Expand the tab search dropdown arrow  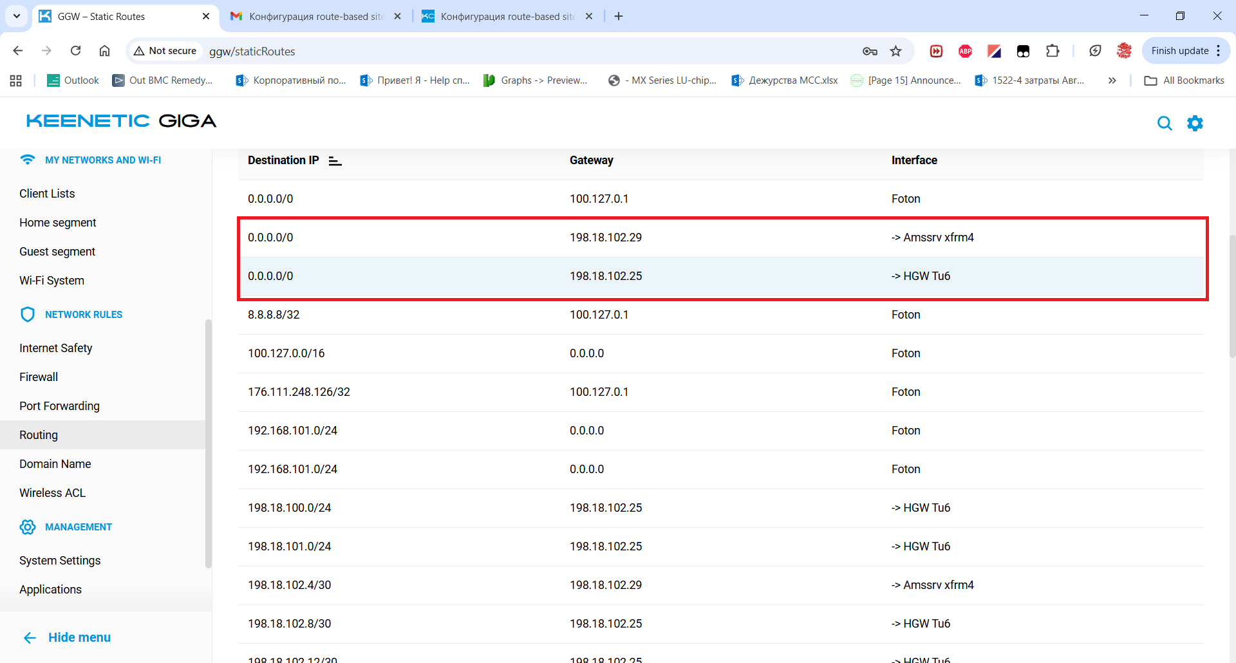(17, 16)
